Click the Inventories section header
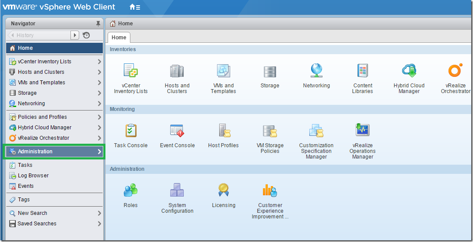Viewport: 473px width, 242px height. (x=123, y=49)
